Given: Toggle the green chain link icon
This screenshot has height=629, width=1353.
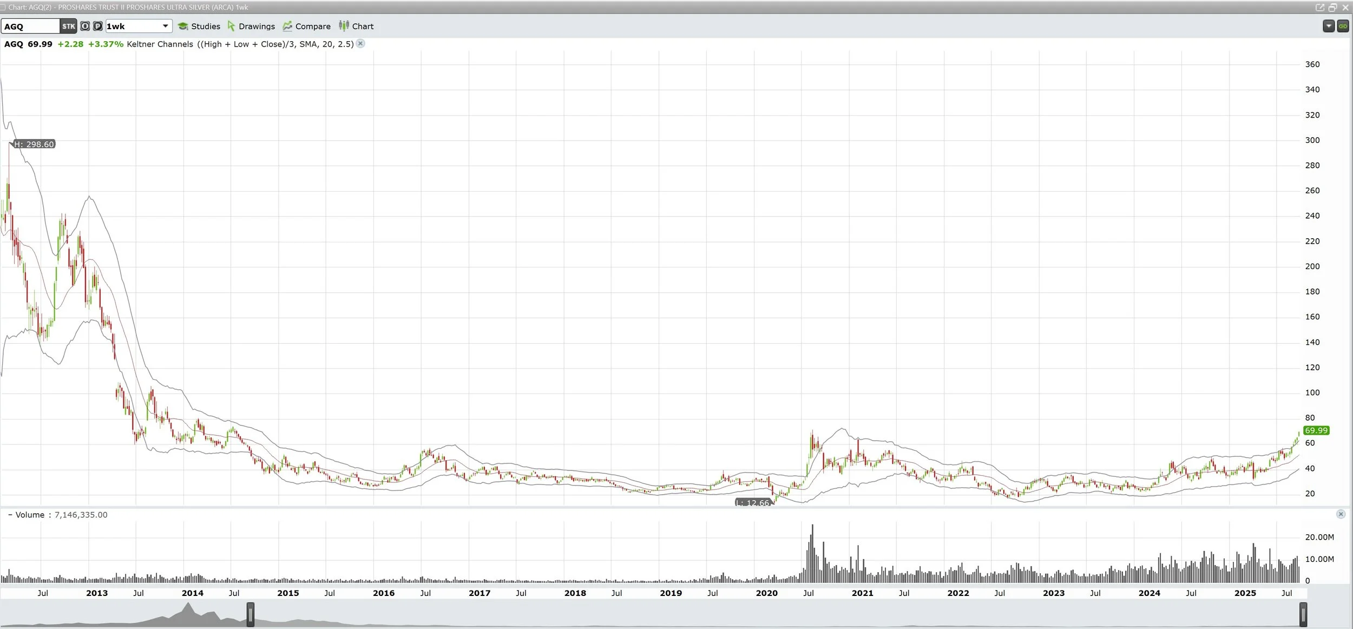Looking at the screenshot, I should [1343, 26].
